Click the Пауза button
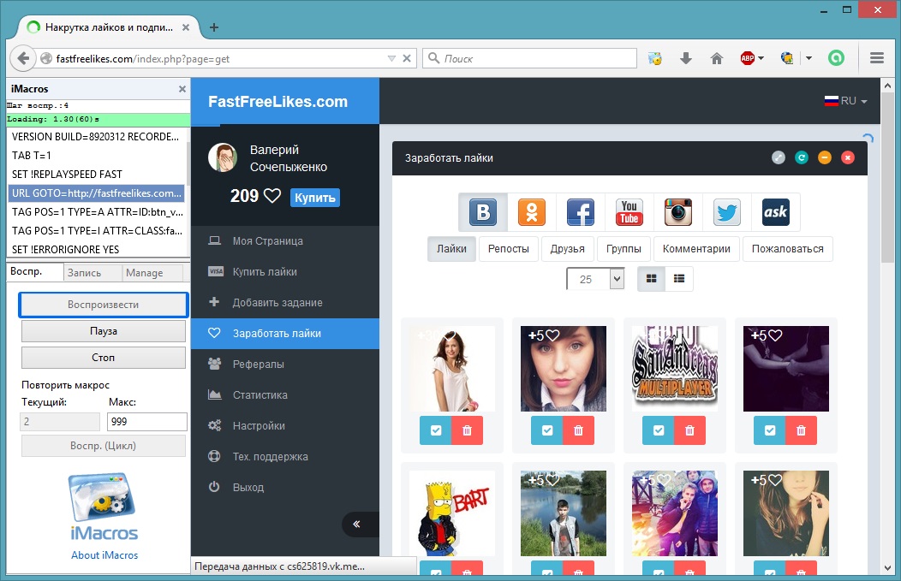 pos(104,331)
